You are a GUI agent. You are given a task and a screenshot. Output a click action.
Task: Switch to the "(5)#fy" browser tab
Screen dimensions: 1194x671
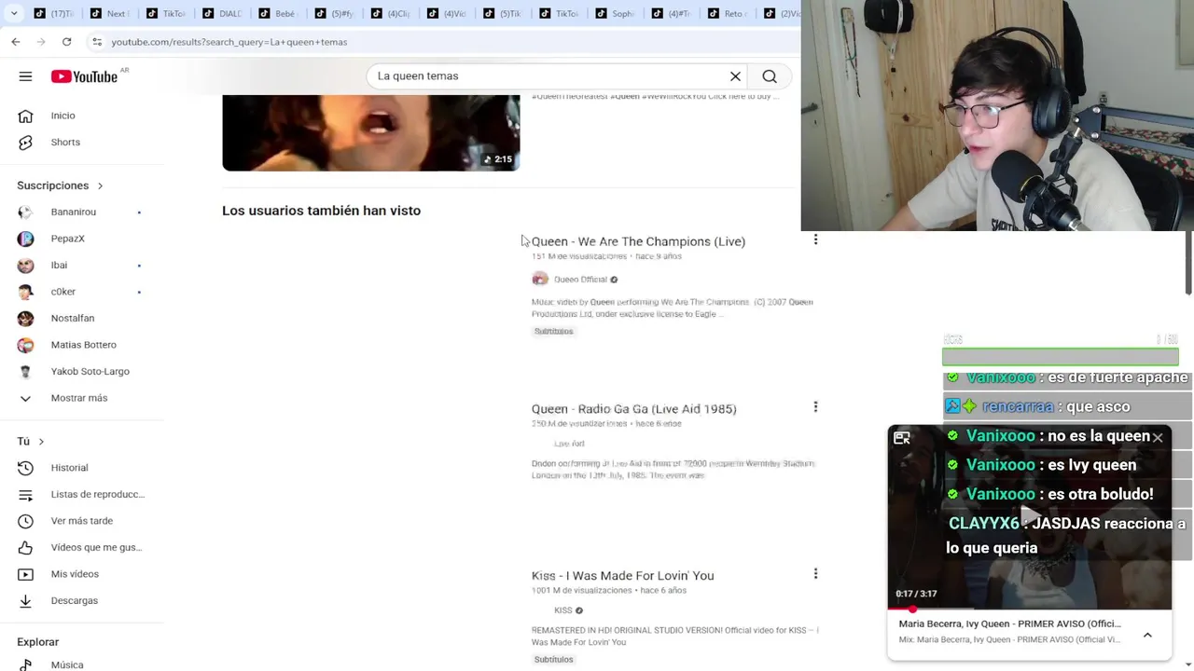click(x=334, y=13)
